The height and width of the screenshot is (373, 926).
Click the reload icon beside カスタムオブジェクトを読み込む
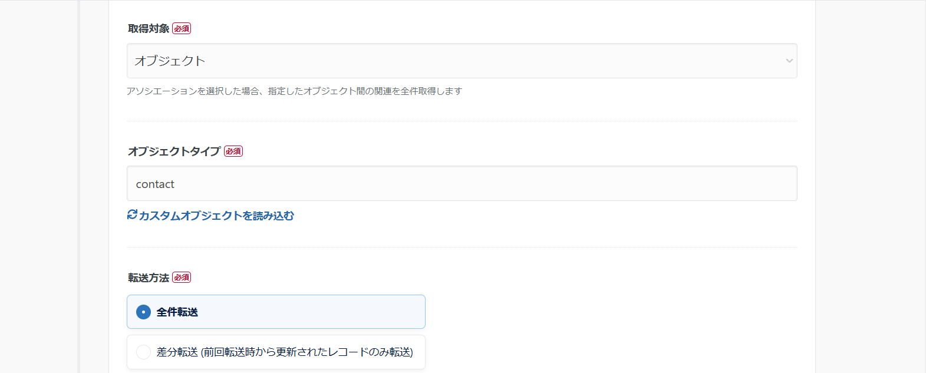click(x=132, y=214)
